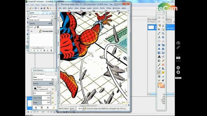Duplicate the layer in Layers panel
Screen dimensions: 207x116
click(44, 51)
